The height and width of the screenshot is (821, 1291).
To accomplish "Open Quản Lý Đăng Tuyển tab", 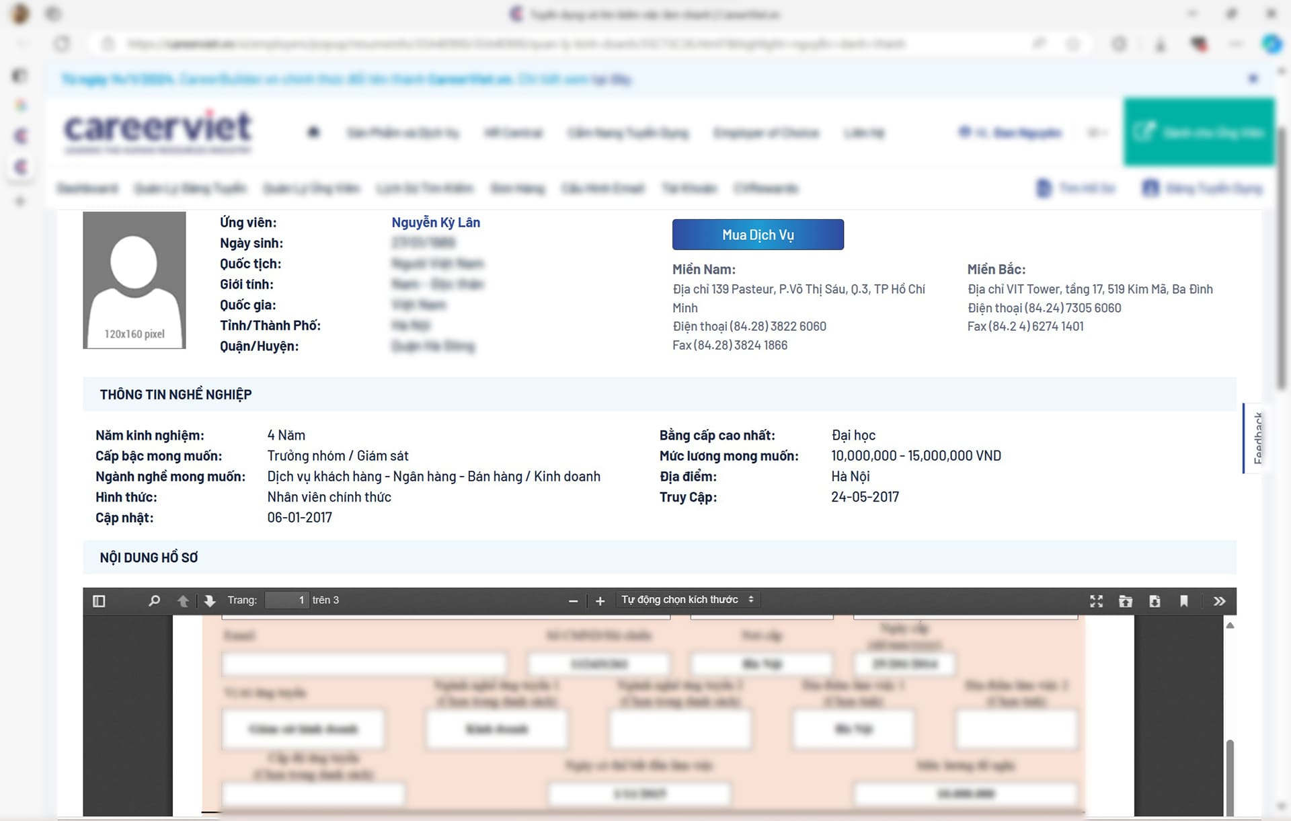I will pyautogui.click(x=190, y=188).
